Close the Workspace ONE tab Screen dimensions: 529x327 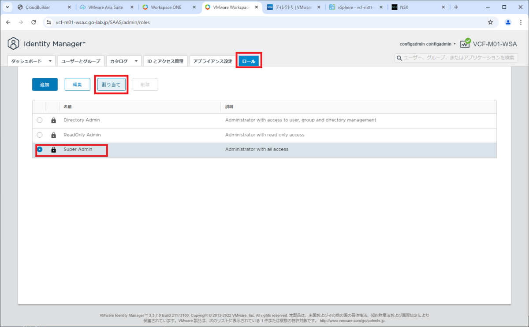click(x=194, y=7)
